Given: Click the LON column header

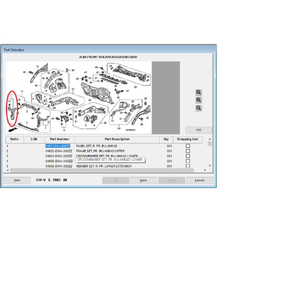Looking at the screenshot, I should point(34,139).
